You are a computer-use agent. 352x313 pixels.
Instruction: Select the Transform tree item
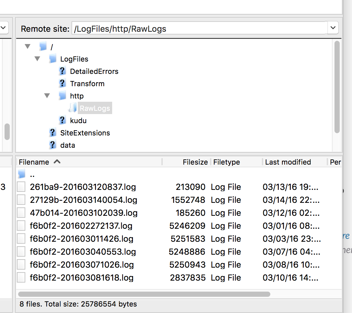[87, 83]
